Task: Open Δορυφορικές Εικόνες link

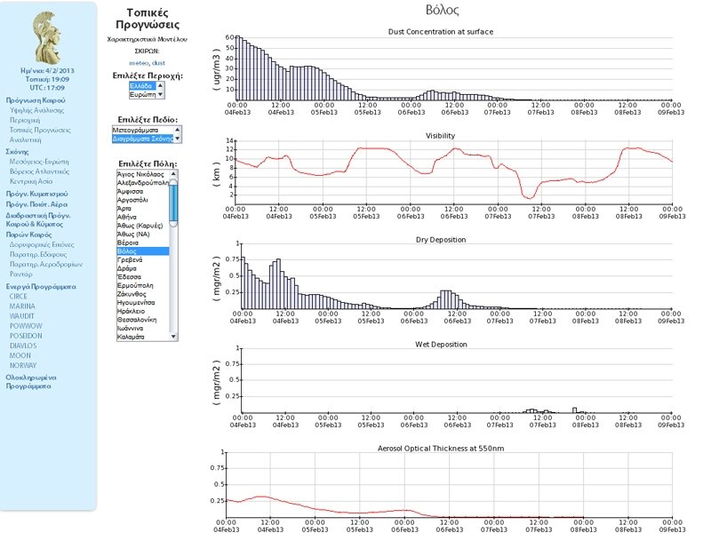Action: [x=42, y=245]
